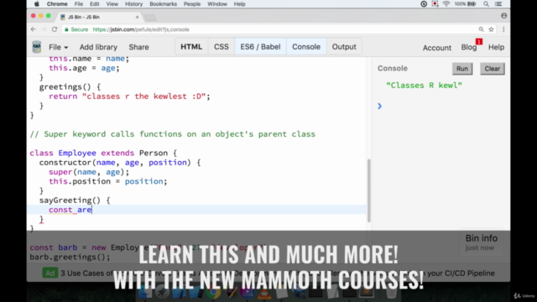Reload the page with refresh icon
The width and height of the screenshot is (537, 302).
tap(55, 29)
